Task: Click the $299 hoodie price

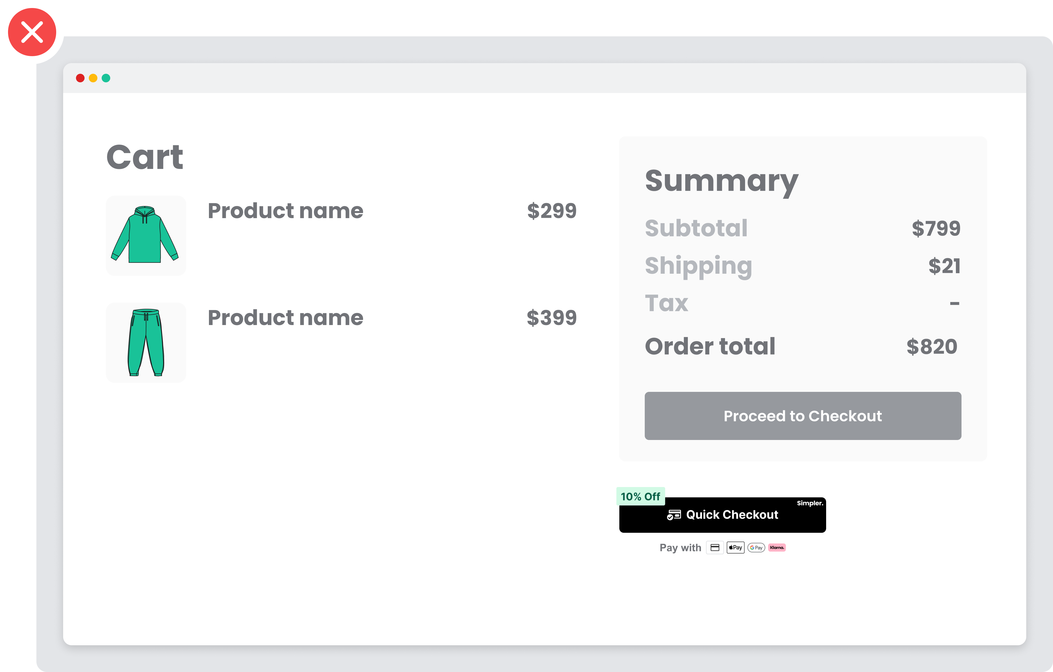Action: (551, 211)
